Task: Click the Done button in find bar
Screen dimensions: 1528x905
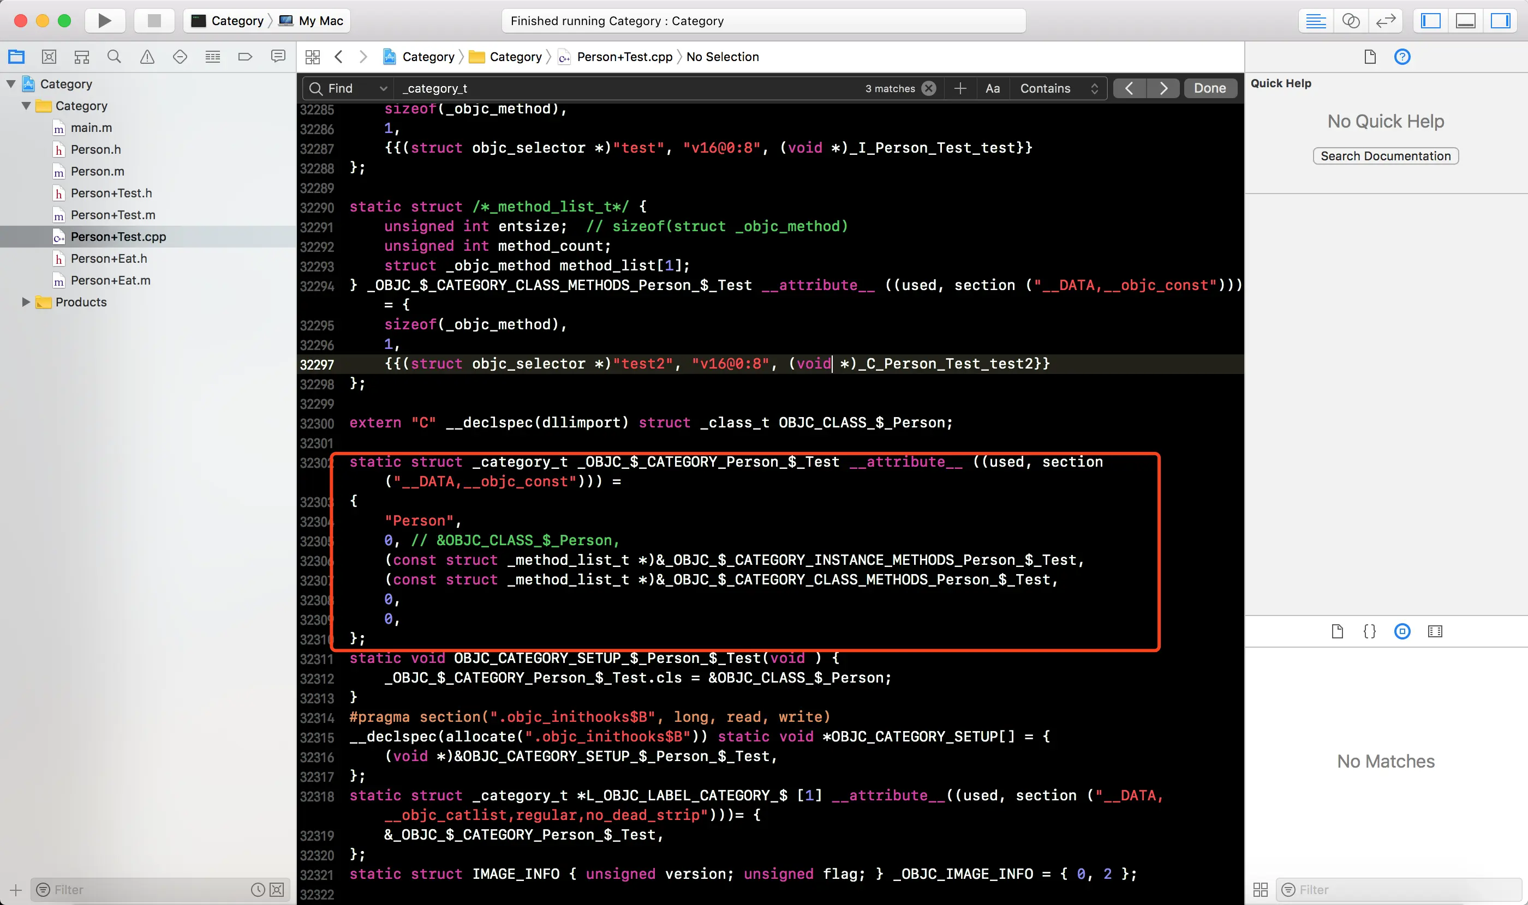Action: click(x=1209, y=88)
